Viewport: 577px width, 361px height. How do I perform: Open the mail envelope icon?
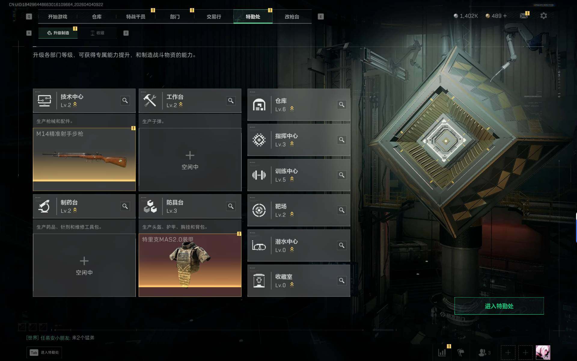coord(524,16)
